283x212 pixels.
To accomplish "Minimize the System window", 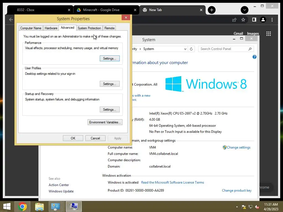I will point(234,39).
